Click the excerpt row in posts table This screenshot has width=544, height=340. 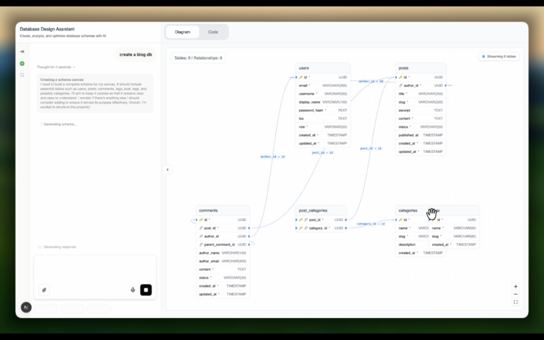(421, 110)
